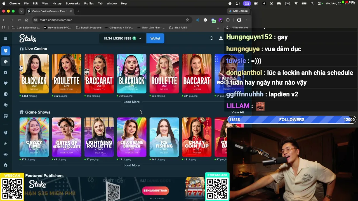Screen dimensions: 358x201
Task: Go back to the previous page
Action: (x=4, y=20)
